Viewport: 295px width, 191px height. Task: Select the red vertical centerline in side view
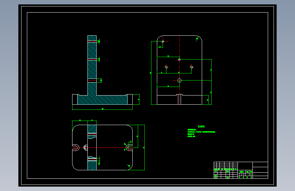click(x=179, y=70)
